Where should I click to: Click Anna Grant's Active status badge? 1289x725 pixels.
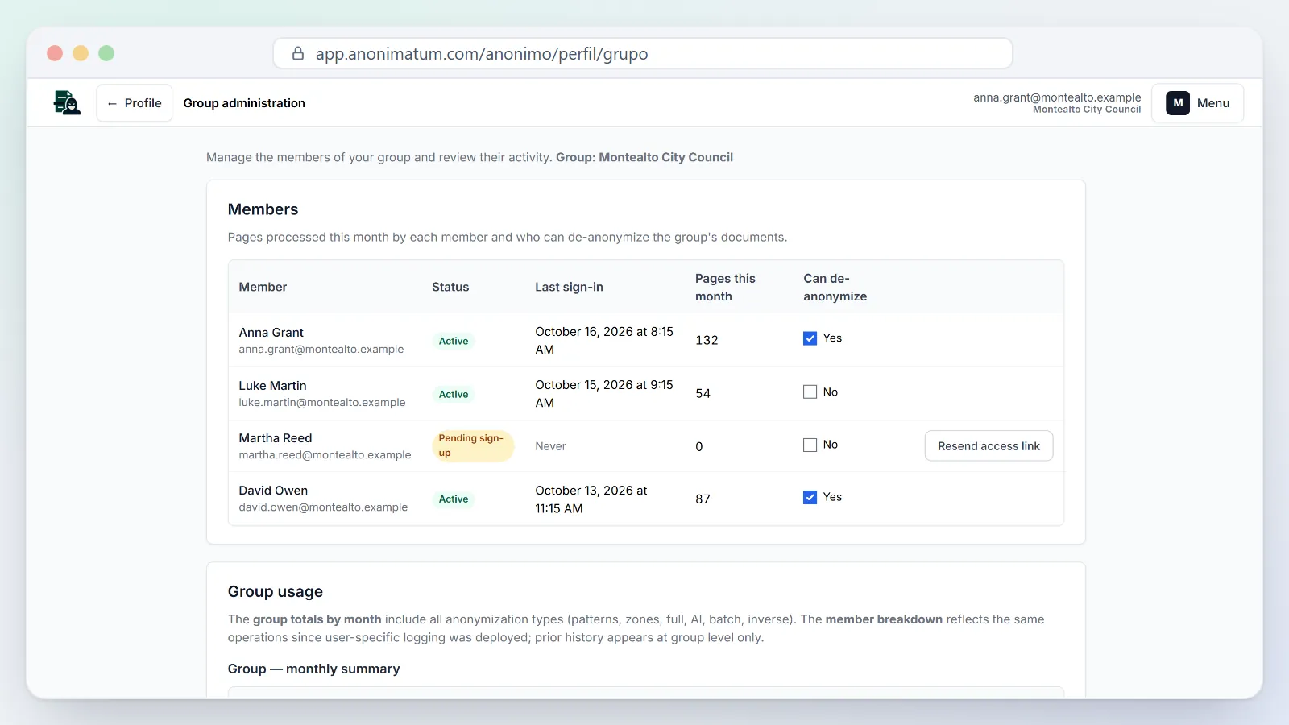pyautogui.click(x=454, y=341)
